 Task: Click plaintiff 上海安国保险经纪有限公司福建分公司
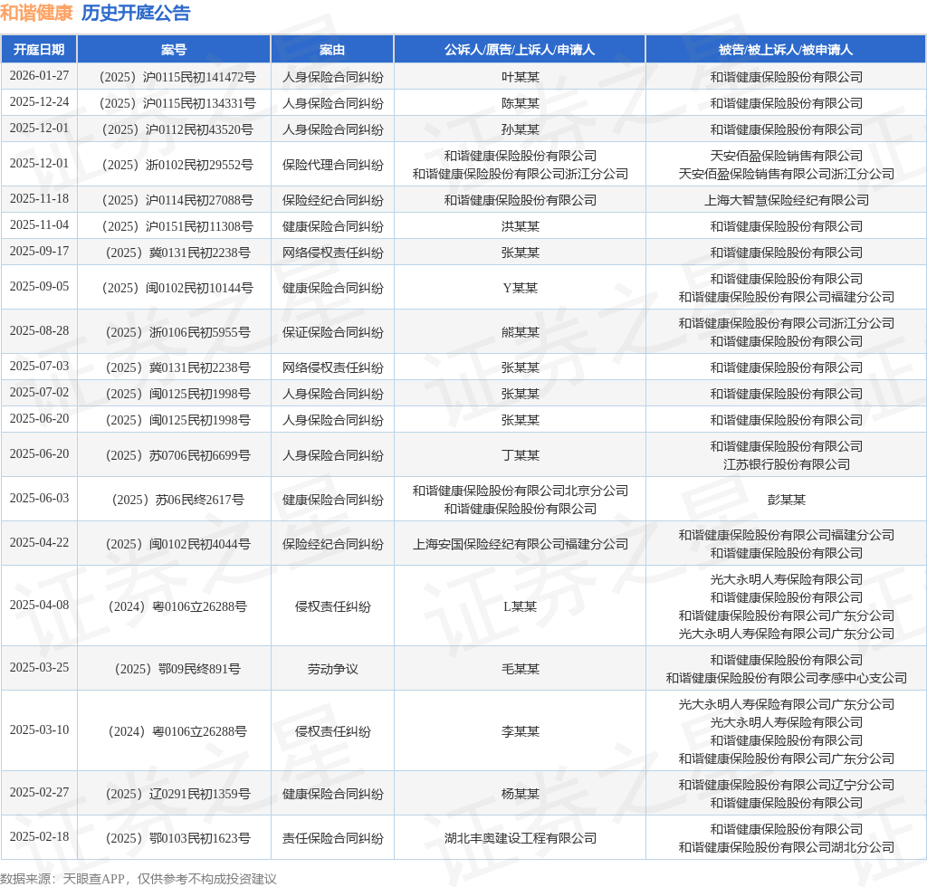point(521,544)
